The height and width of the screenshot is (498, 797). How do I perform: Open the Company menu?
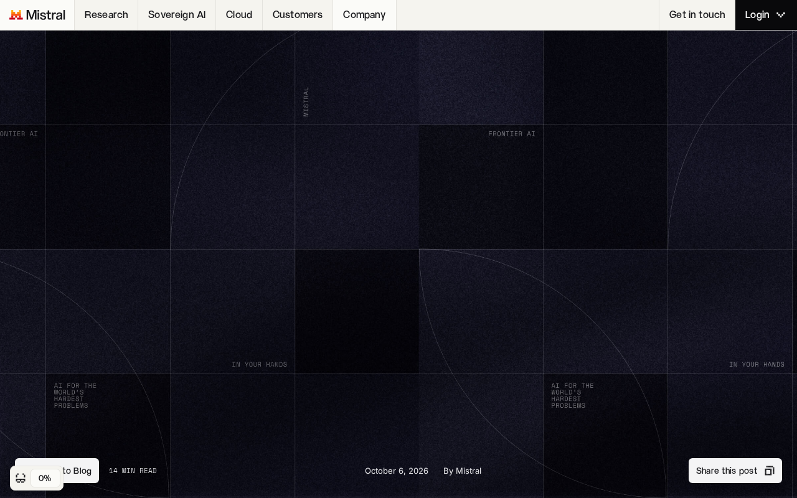point(364,15)
